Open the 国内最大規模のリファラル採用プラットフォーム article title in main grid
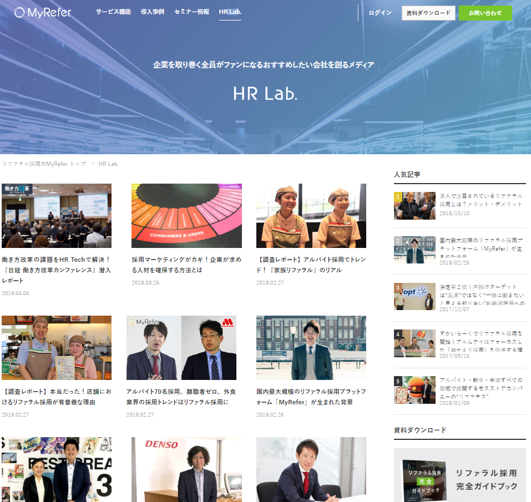531x502 pixels. [311, 397]
